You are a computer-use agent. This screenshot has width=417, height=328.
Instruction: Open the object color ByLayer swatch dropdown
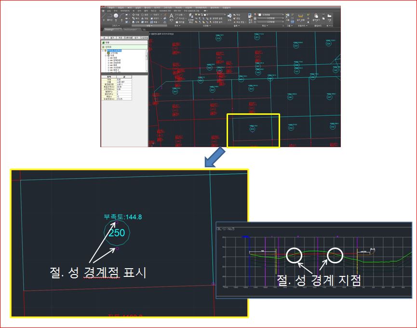[271, 15]
